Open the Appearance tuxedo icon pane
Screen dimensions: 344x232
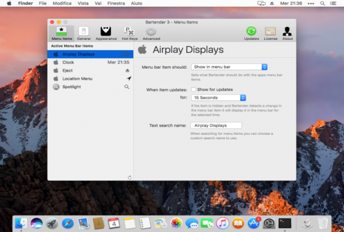(106, 34)
